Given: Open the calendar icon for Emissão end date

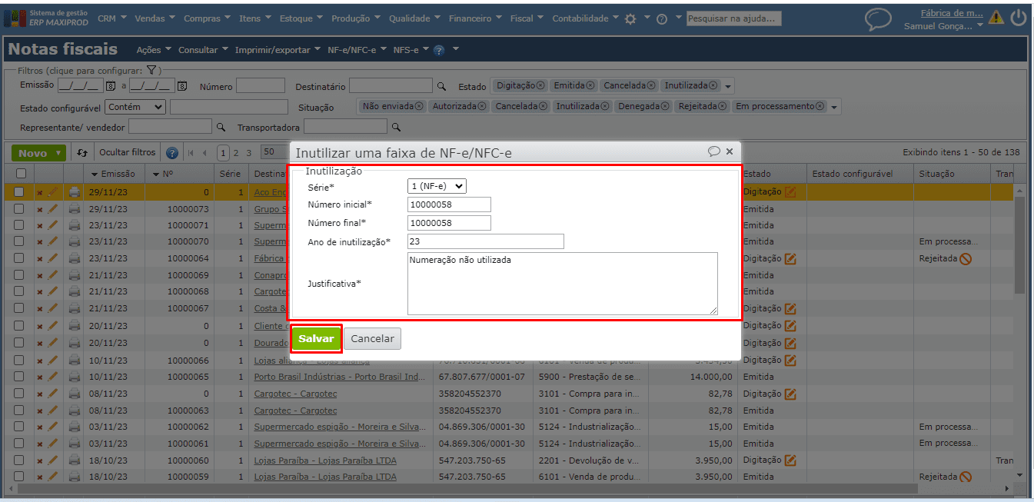Looking at the screenshot, I should click(182, 85).
